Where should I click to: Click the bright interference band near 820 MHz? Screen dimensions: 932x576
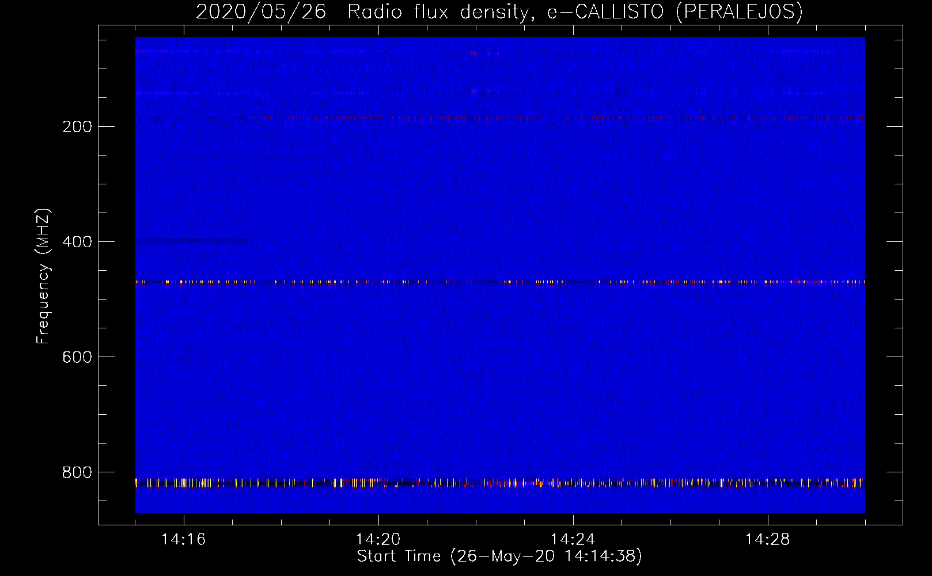(500, 483)
